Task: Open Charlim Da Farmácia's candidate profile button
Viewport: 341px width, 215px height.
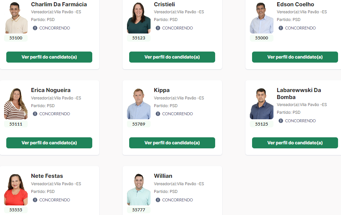Action: tap(49, 57)
